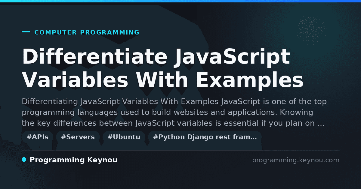Click the programming.keynou.com site URL
The image size is (361, 189).
296,160
